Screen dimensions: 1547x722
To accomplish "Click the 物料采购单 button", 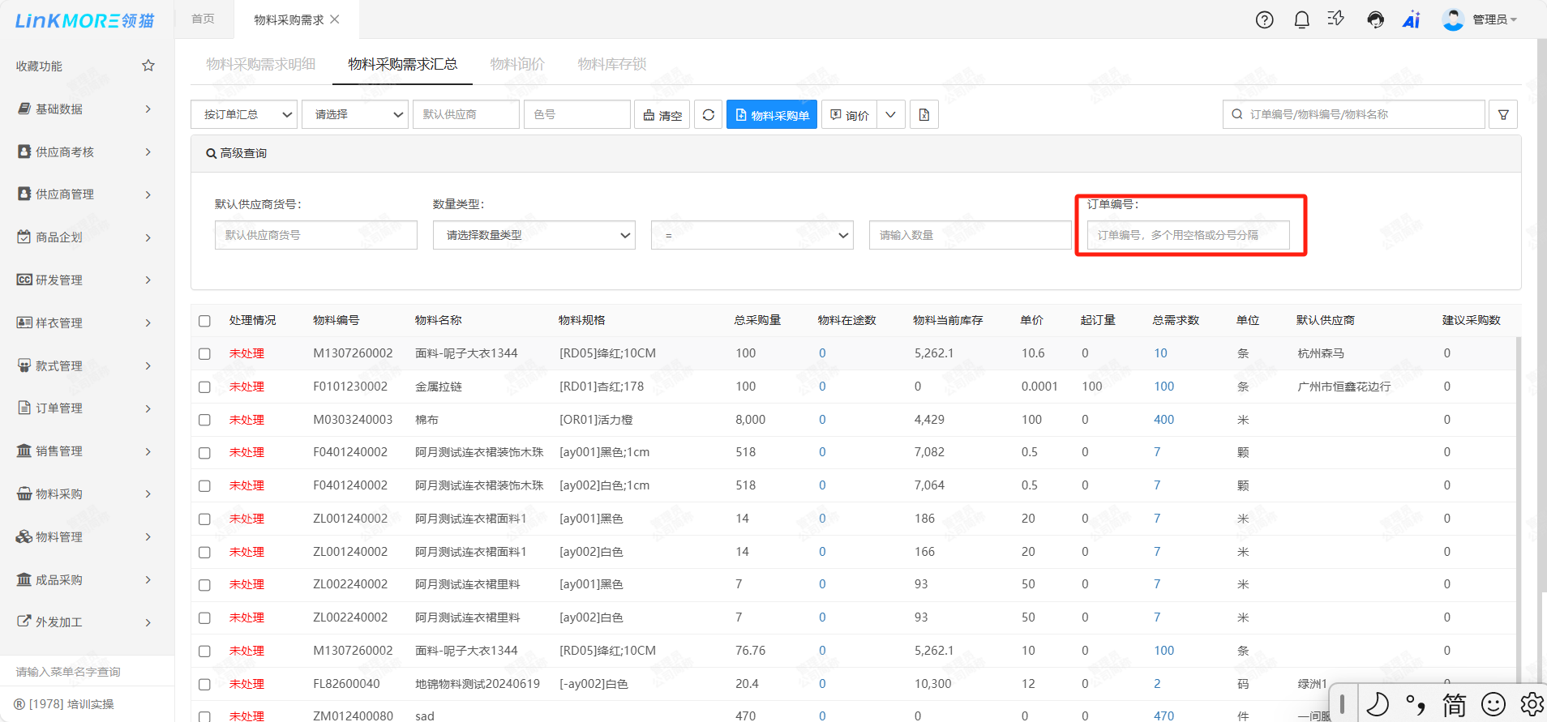I will pos(771,115).
